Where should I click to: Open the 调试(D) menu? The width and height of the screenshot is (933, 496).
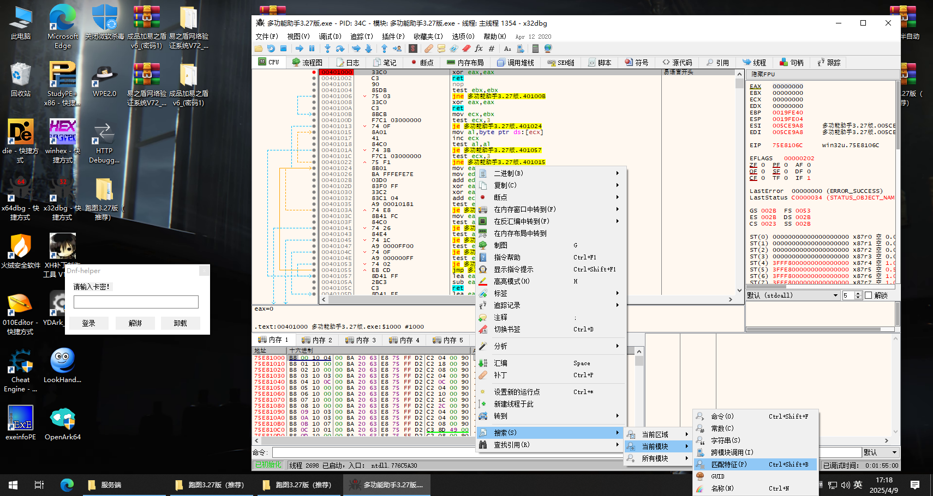[330, 37]
